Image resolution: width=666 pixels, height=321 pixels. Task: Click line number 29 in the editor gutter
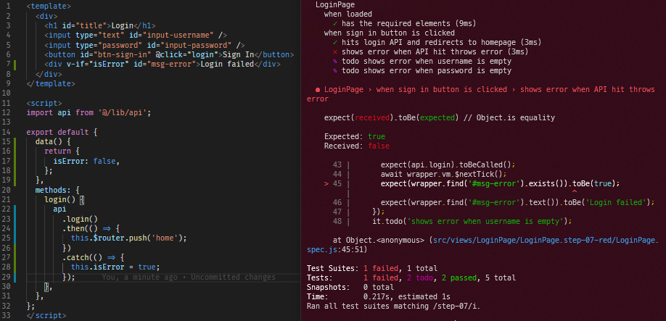click(x=6, y=277)
